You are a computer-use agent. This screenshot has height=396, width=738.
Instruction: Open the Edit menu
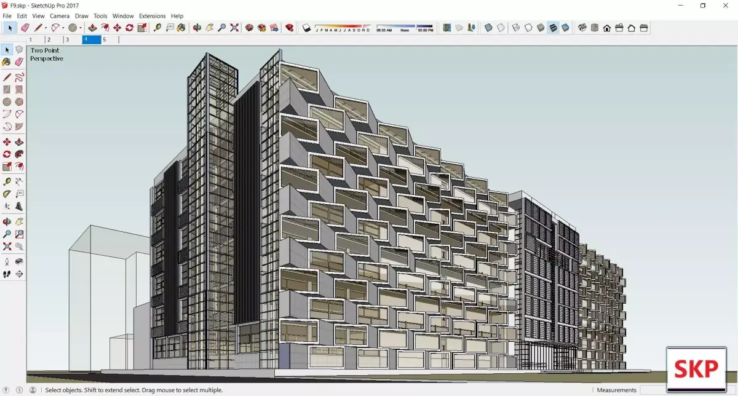(x=22, y=16)
